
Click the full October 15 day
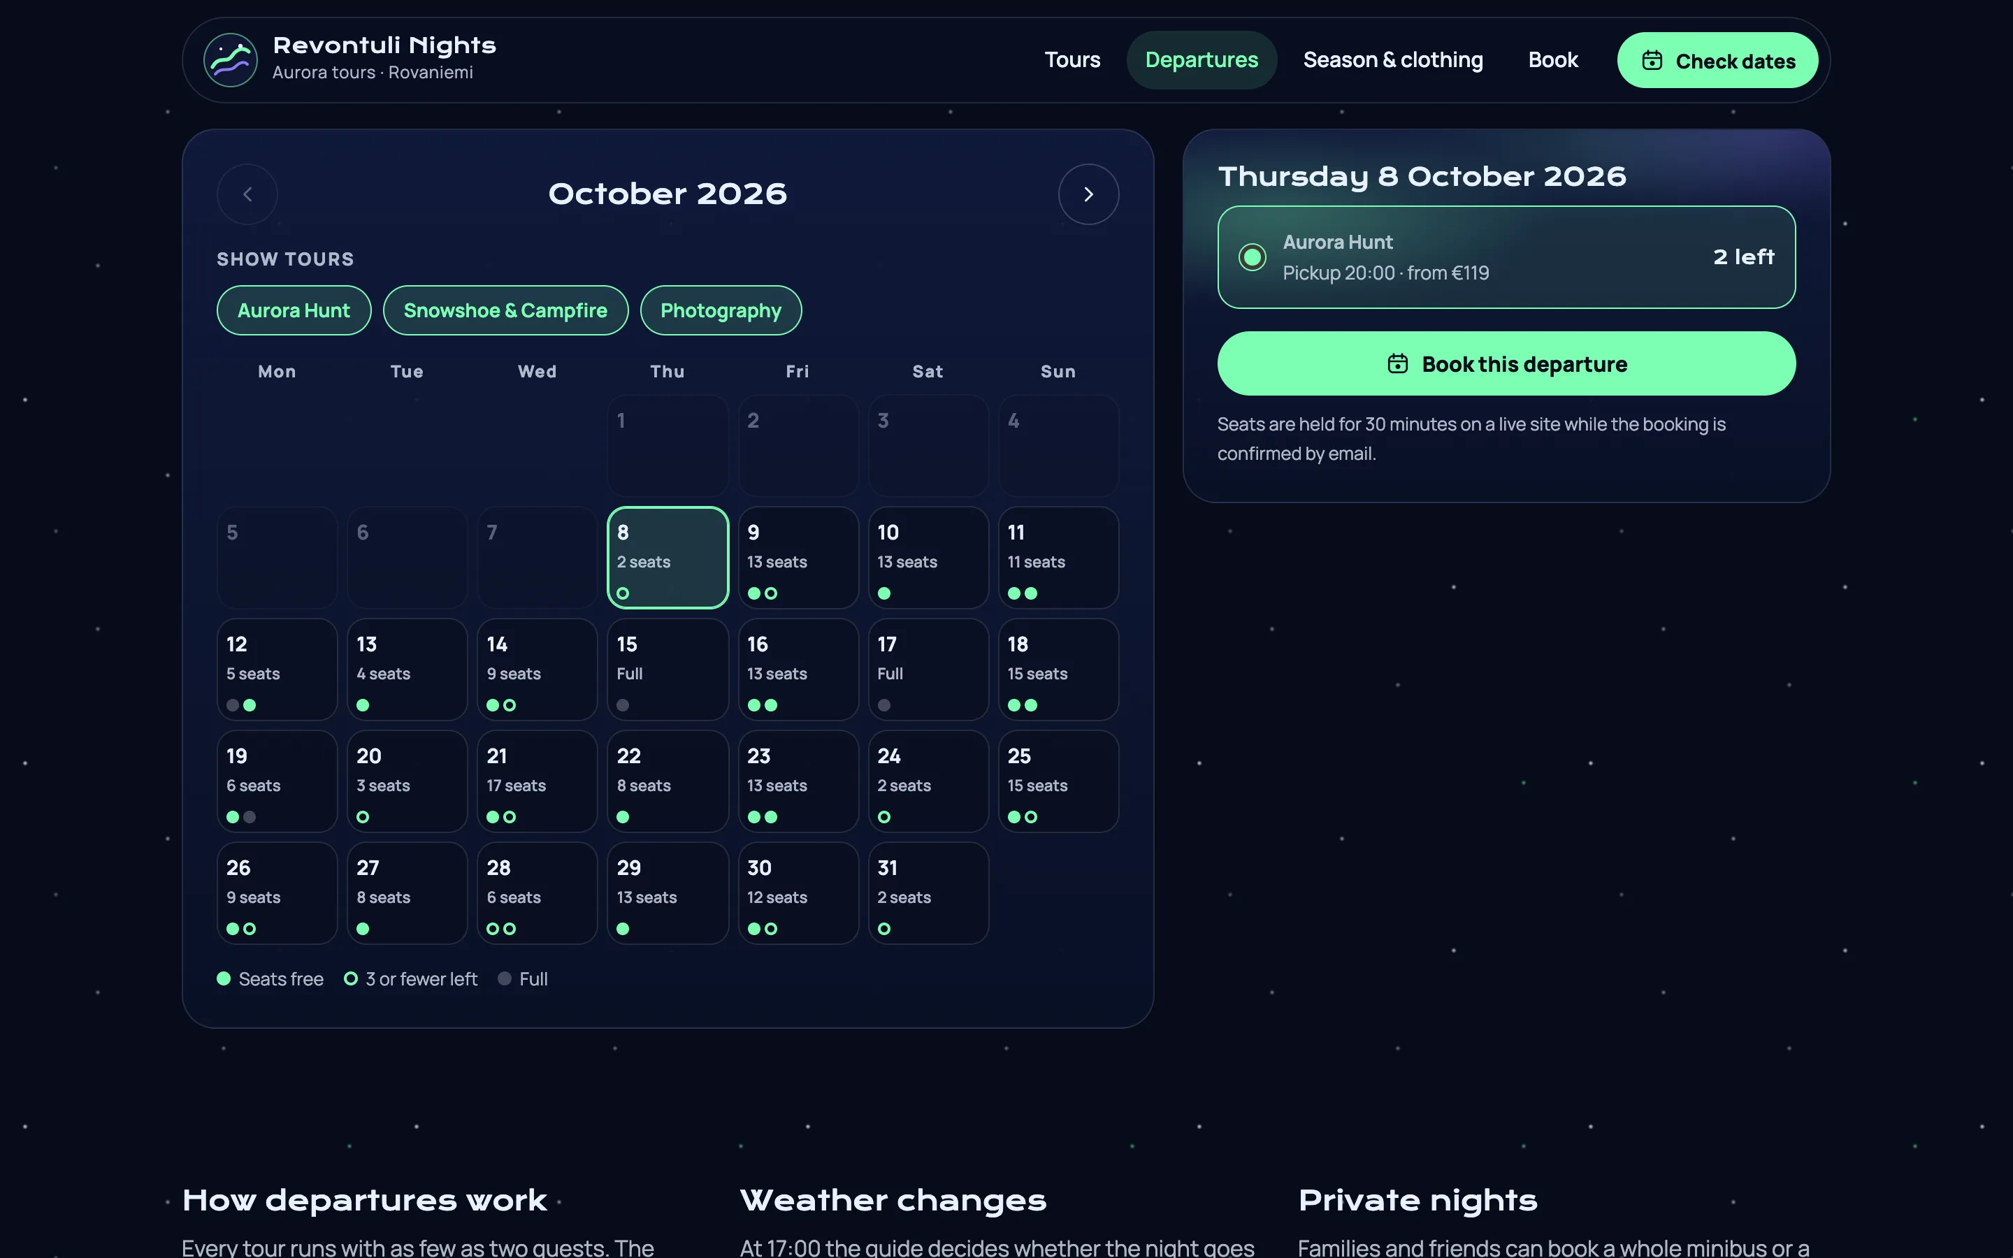tap(668, 669)
